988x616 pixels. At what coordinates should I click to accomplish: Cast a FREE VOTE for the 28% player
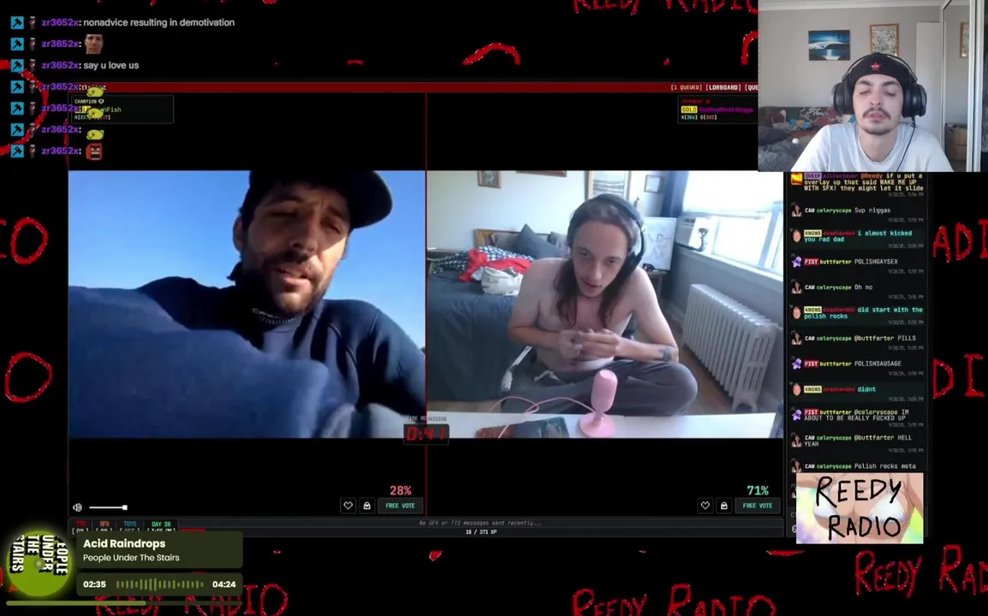400,505
